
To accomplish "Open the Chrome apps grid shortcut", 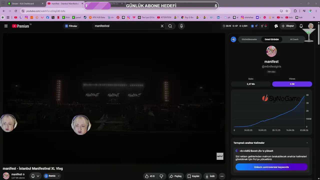I will [x=8, y=17].
